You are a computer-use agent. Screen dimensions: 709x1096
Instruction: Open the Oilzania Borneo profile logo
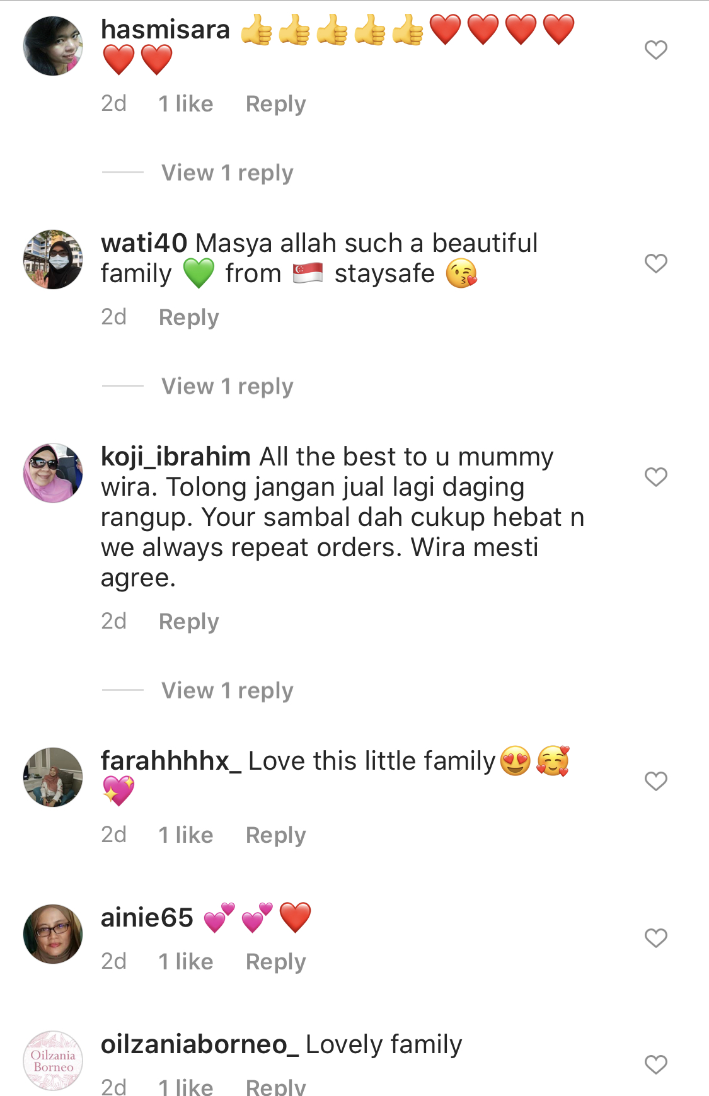[53, 1061]
